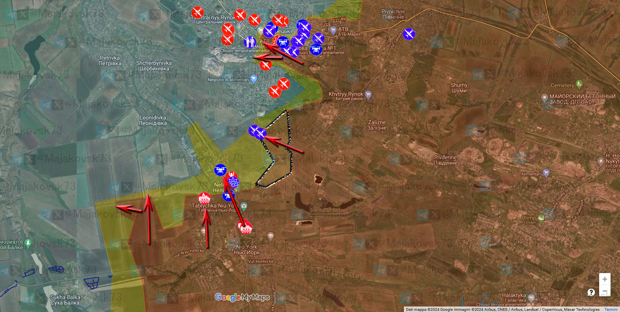620x312 pixels.
Task: Click the Pivdenne place label
Action: [445, 160]
